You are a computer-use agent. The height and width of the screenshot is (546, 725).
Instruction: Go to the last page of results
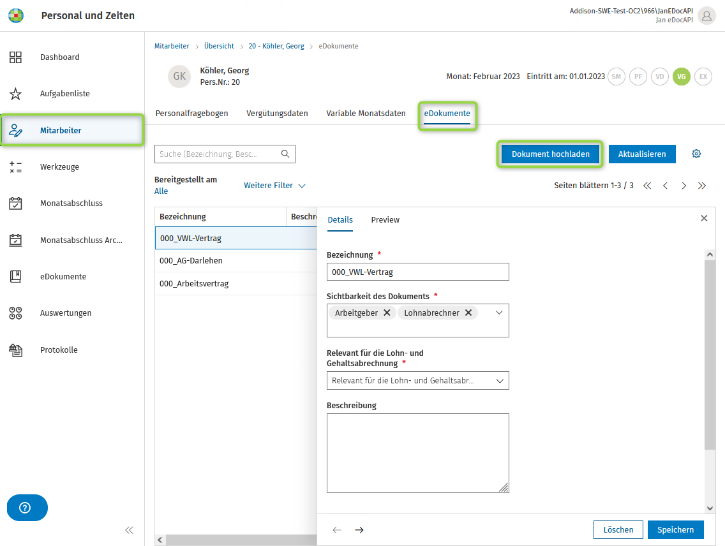coord(702,186)
